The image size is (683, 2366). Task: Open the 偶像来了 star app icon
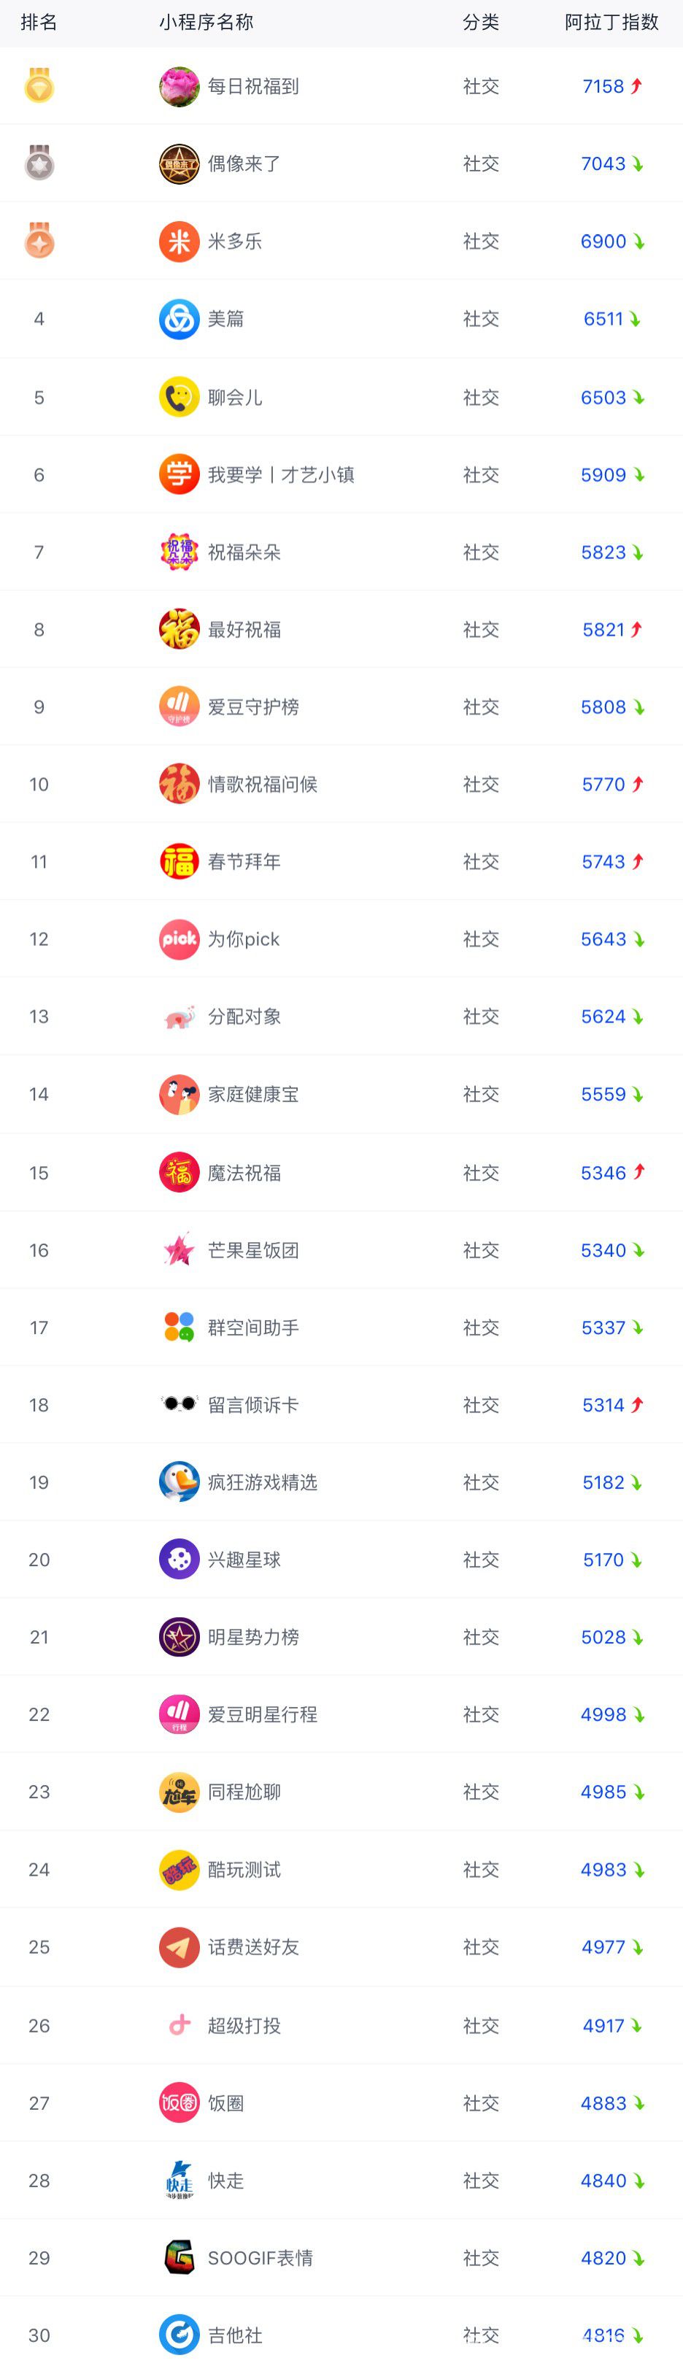179,164
